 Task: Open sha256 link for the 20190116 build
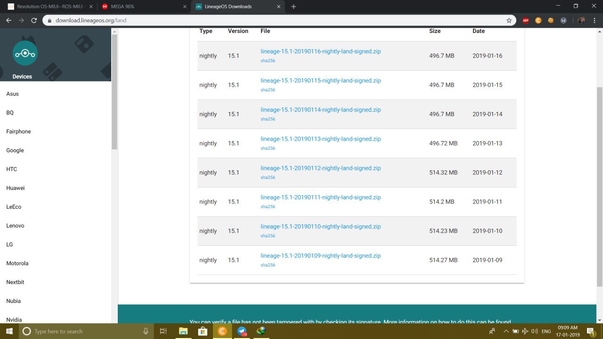pos(268,61)
